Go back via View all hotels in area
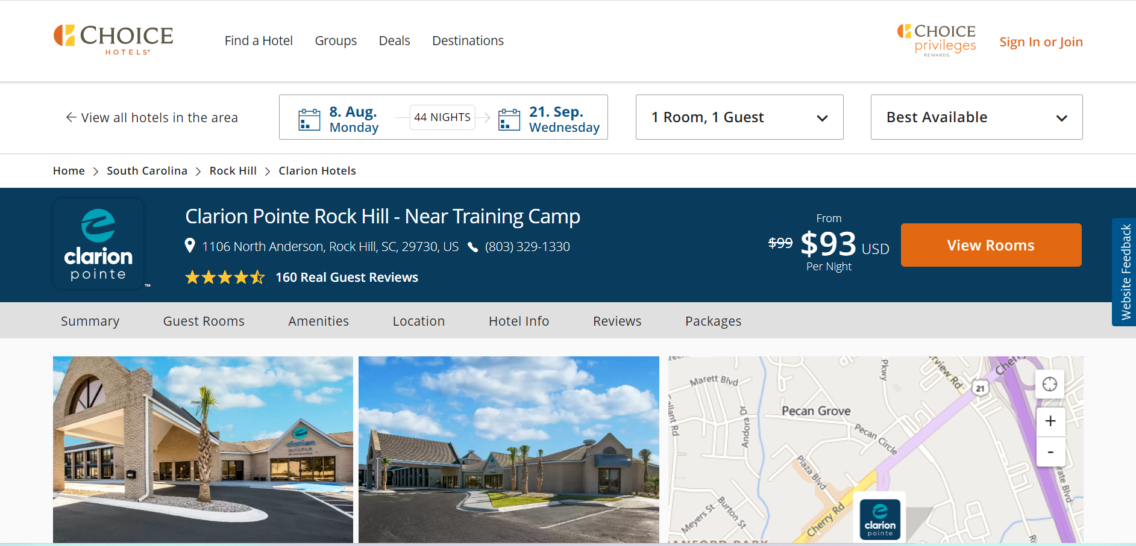 (152, 118)
